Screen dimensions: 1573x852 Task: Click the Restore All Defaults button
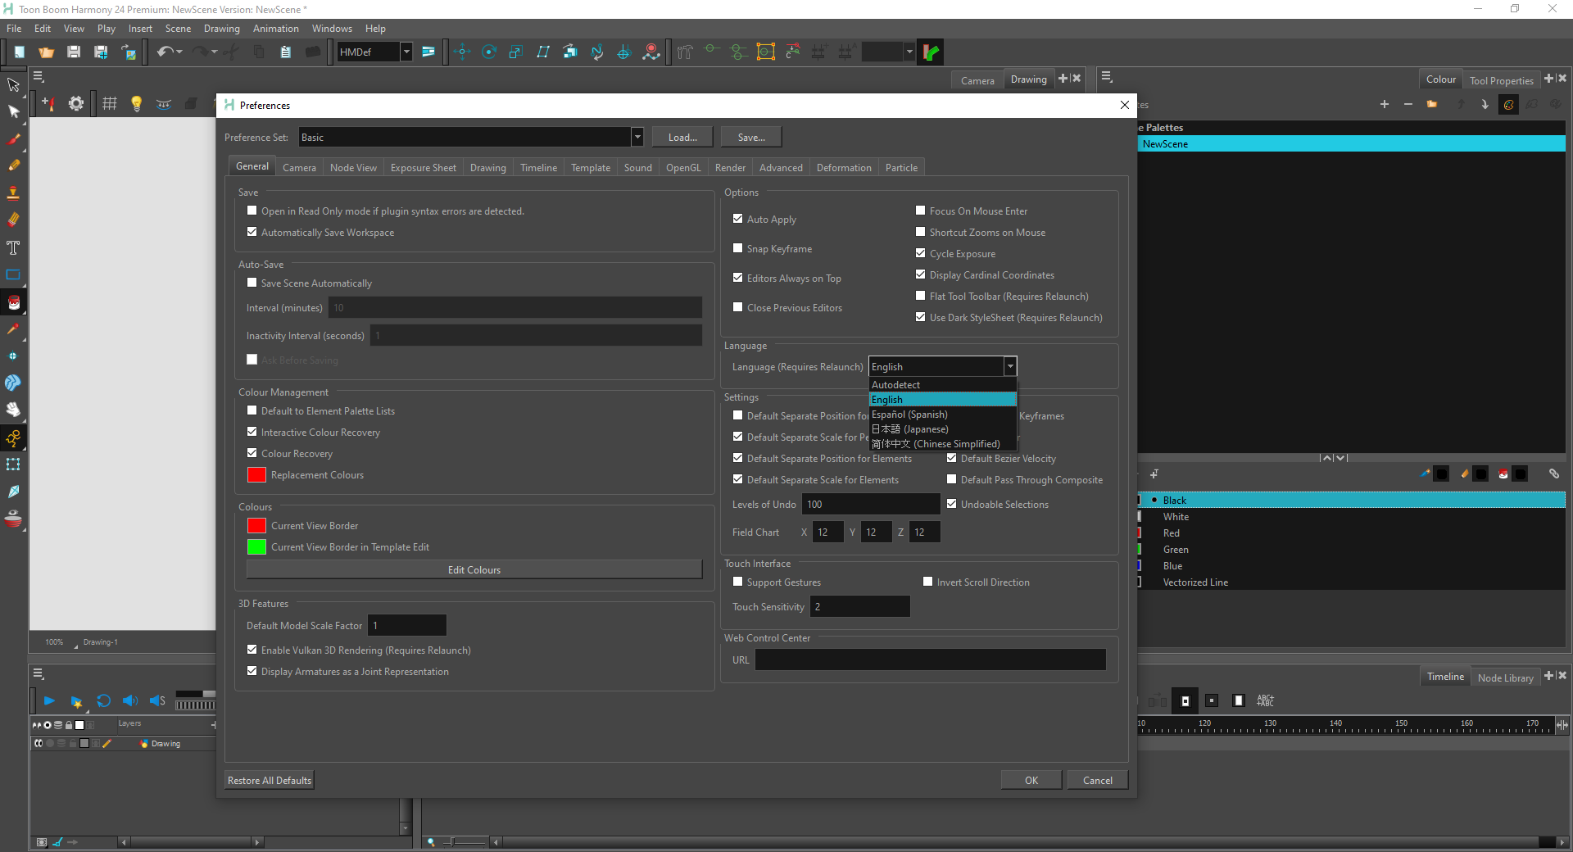point(270,781)
